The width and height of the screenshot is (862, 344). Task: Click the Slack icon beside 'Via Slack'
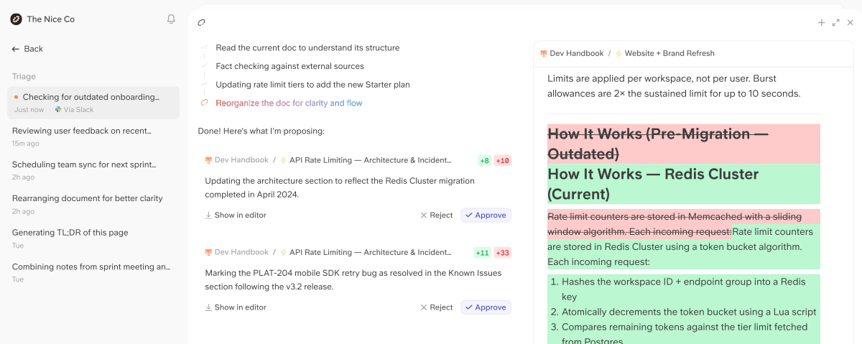tap(59, 110)
